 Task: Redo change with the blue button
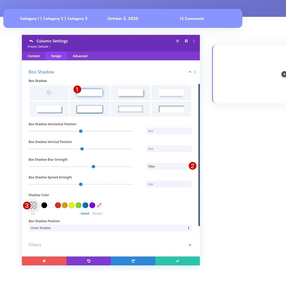pyautogui.click(x=133, y=261)
